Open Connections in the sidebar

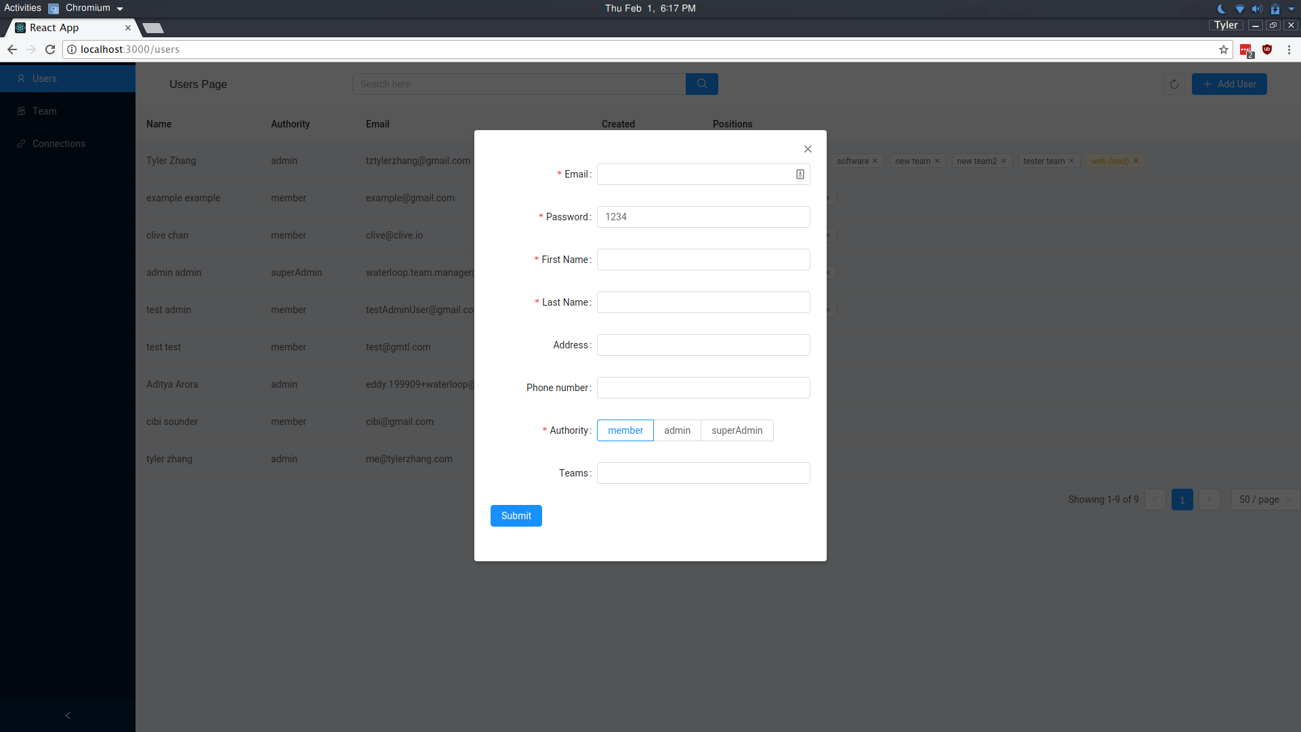59,144
